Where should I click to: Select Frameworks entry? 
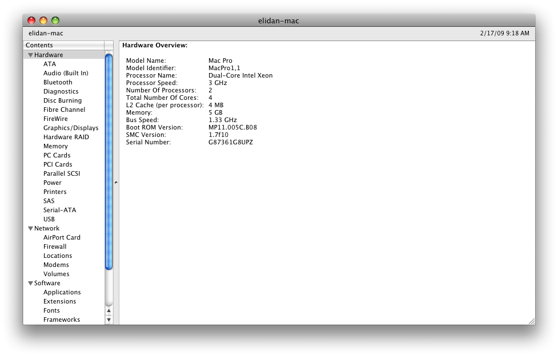tap(62, 319)
